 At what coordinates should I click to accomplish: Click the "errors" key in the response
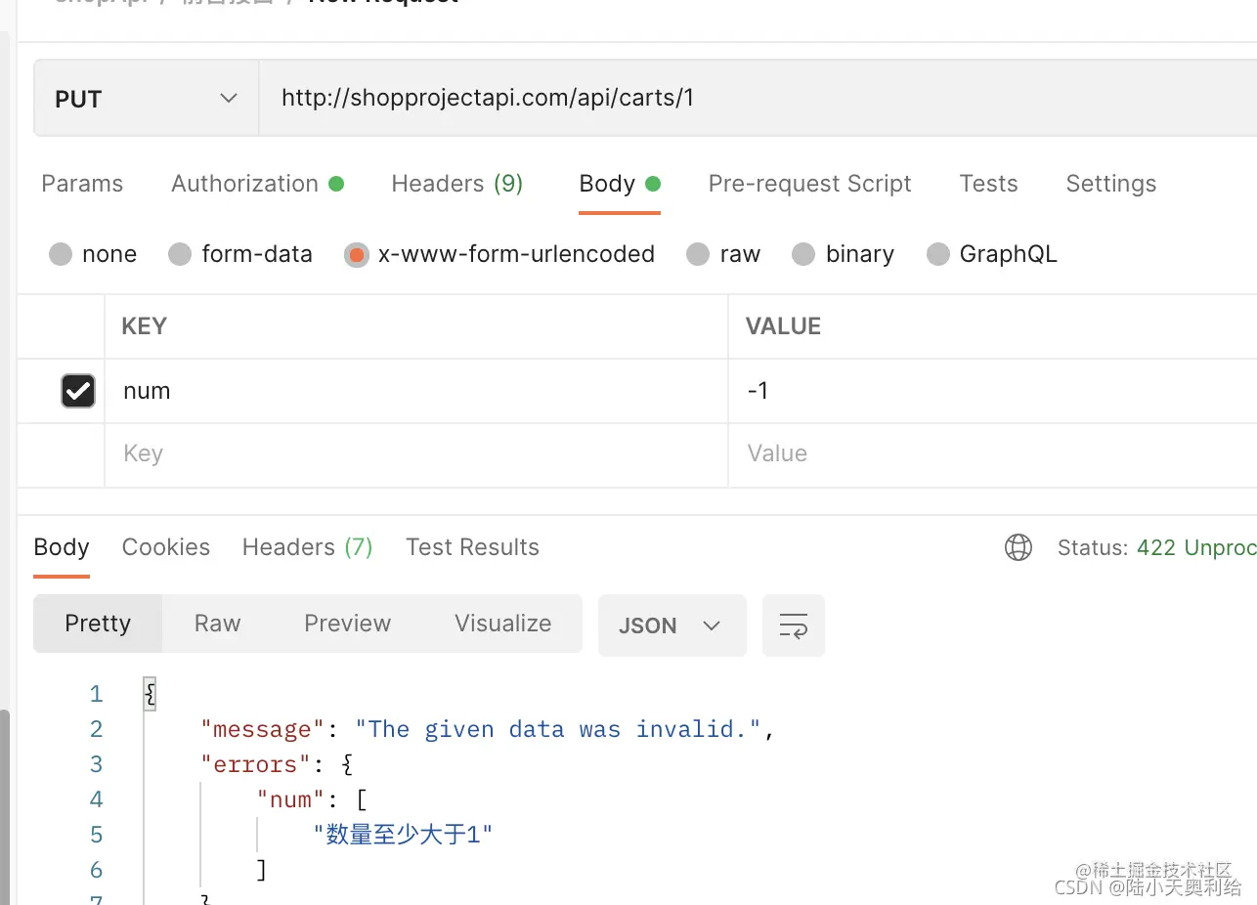tap(255, 764)
